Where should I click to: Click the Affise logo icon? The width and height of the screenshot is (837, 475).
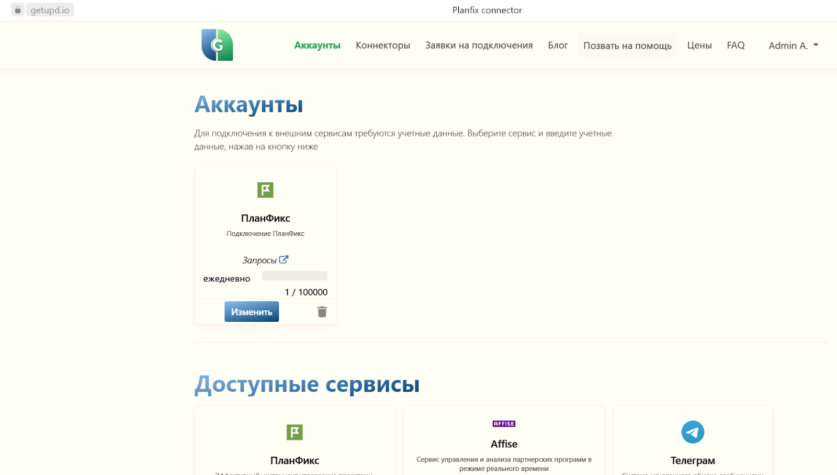coord(504,424)
